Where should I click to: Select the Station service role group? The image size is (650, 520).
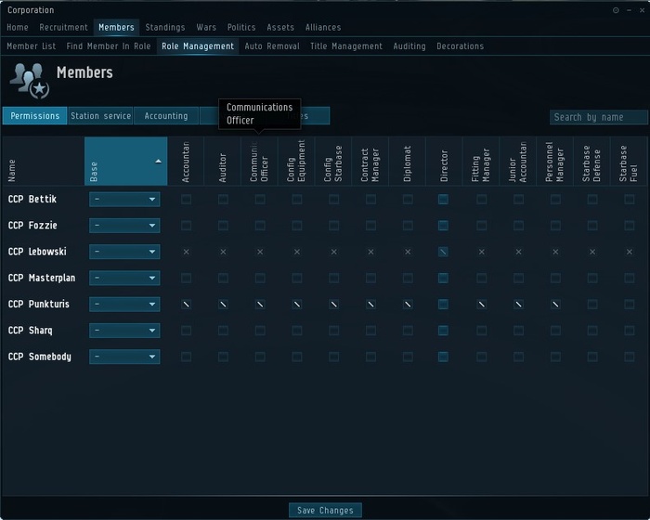100,116
